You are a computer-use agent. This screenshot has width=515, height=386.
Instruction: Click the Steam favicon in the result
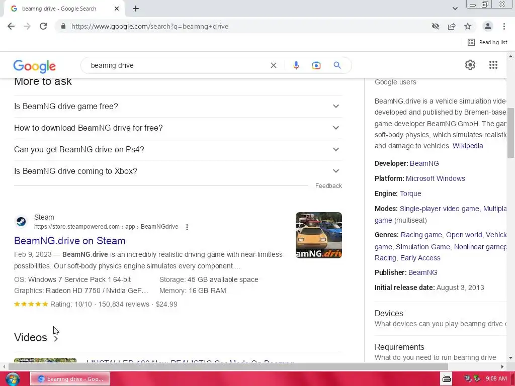point(21,222)
